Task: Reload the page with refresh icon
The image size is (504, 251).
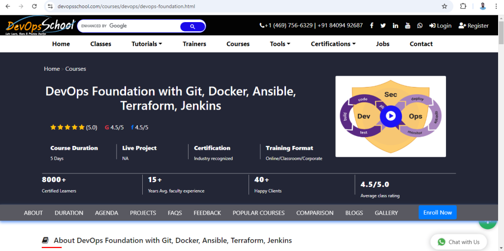Action: click(34, 6)
